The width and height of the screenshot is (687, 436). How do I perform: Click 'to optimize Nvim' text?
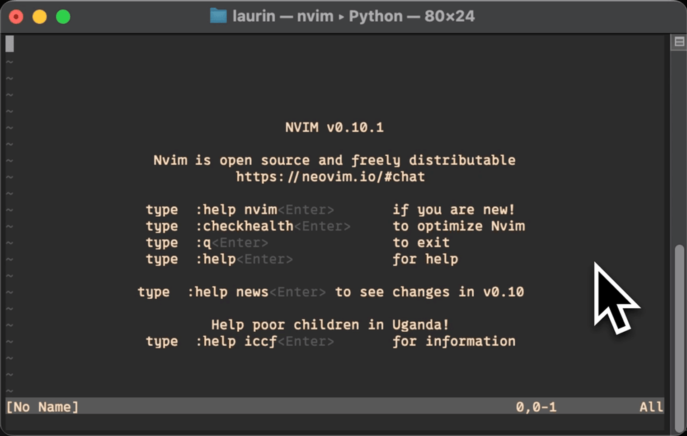click(x=459, y=226)
